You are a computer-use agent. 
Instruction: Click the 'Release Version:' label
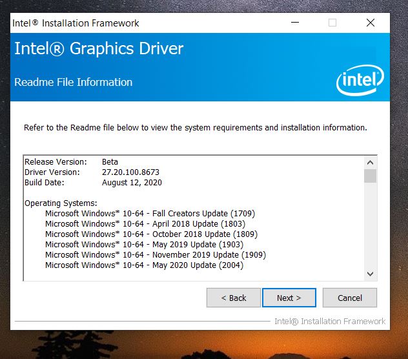click(x=56, y=161)
